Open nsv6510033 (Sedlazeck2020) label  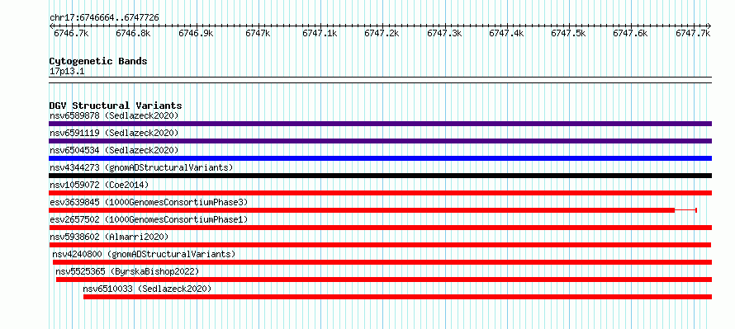147,289
